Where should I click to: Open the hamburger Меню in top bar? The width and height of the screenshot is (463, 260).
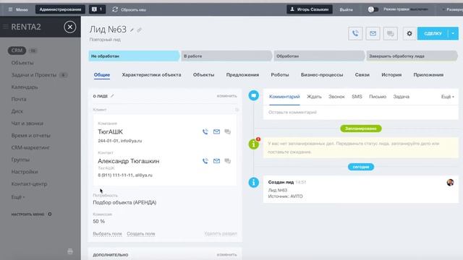click(18, 9)
